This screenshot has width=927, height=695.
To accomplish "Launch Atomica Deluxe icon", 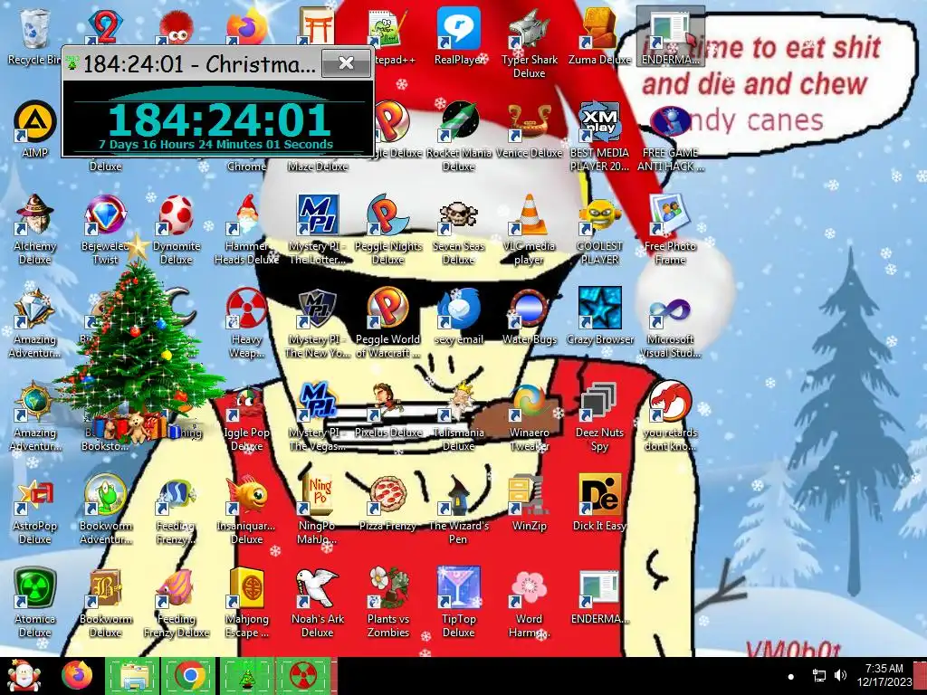I will point(34,603).
